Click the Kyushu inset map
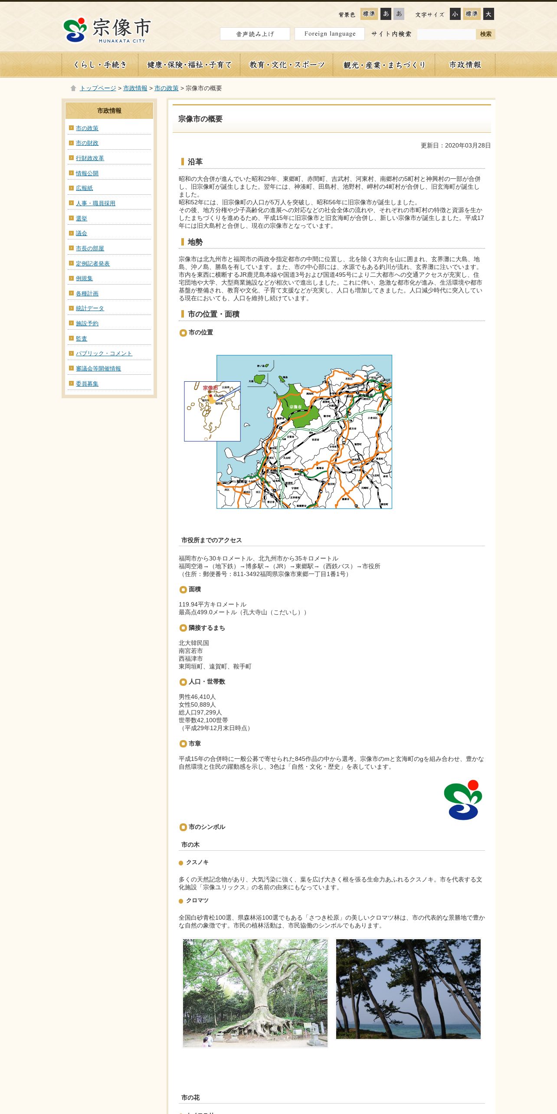The height and width of the screenshot is (1114, 557). click(x=212, y=411)
